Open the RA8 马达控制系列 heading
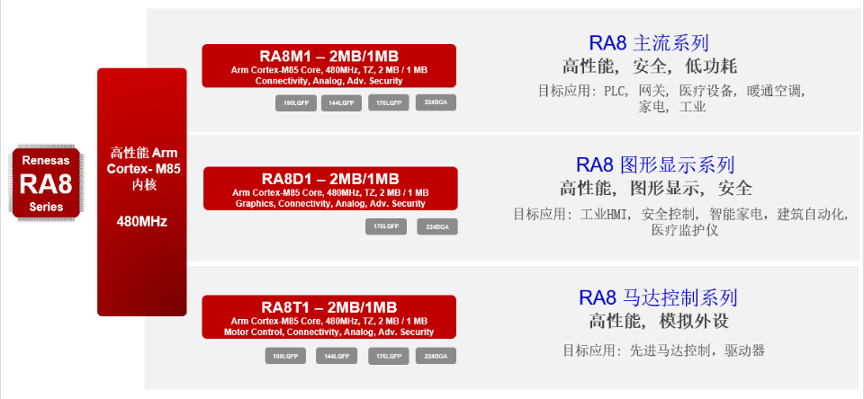Screen dimensions: 864x399 tap(658, 298)
